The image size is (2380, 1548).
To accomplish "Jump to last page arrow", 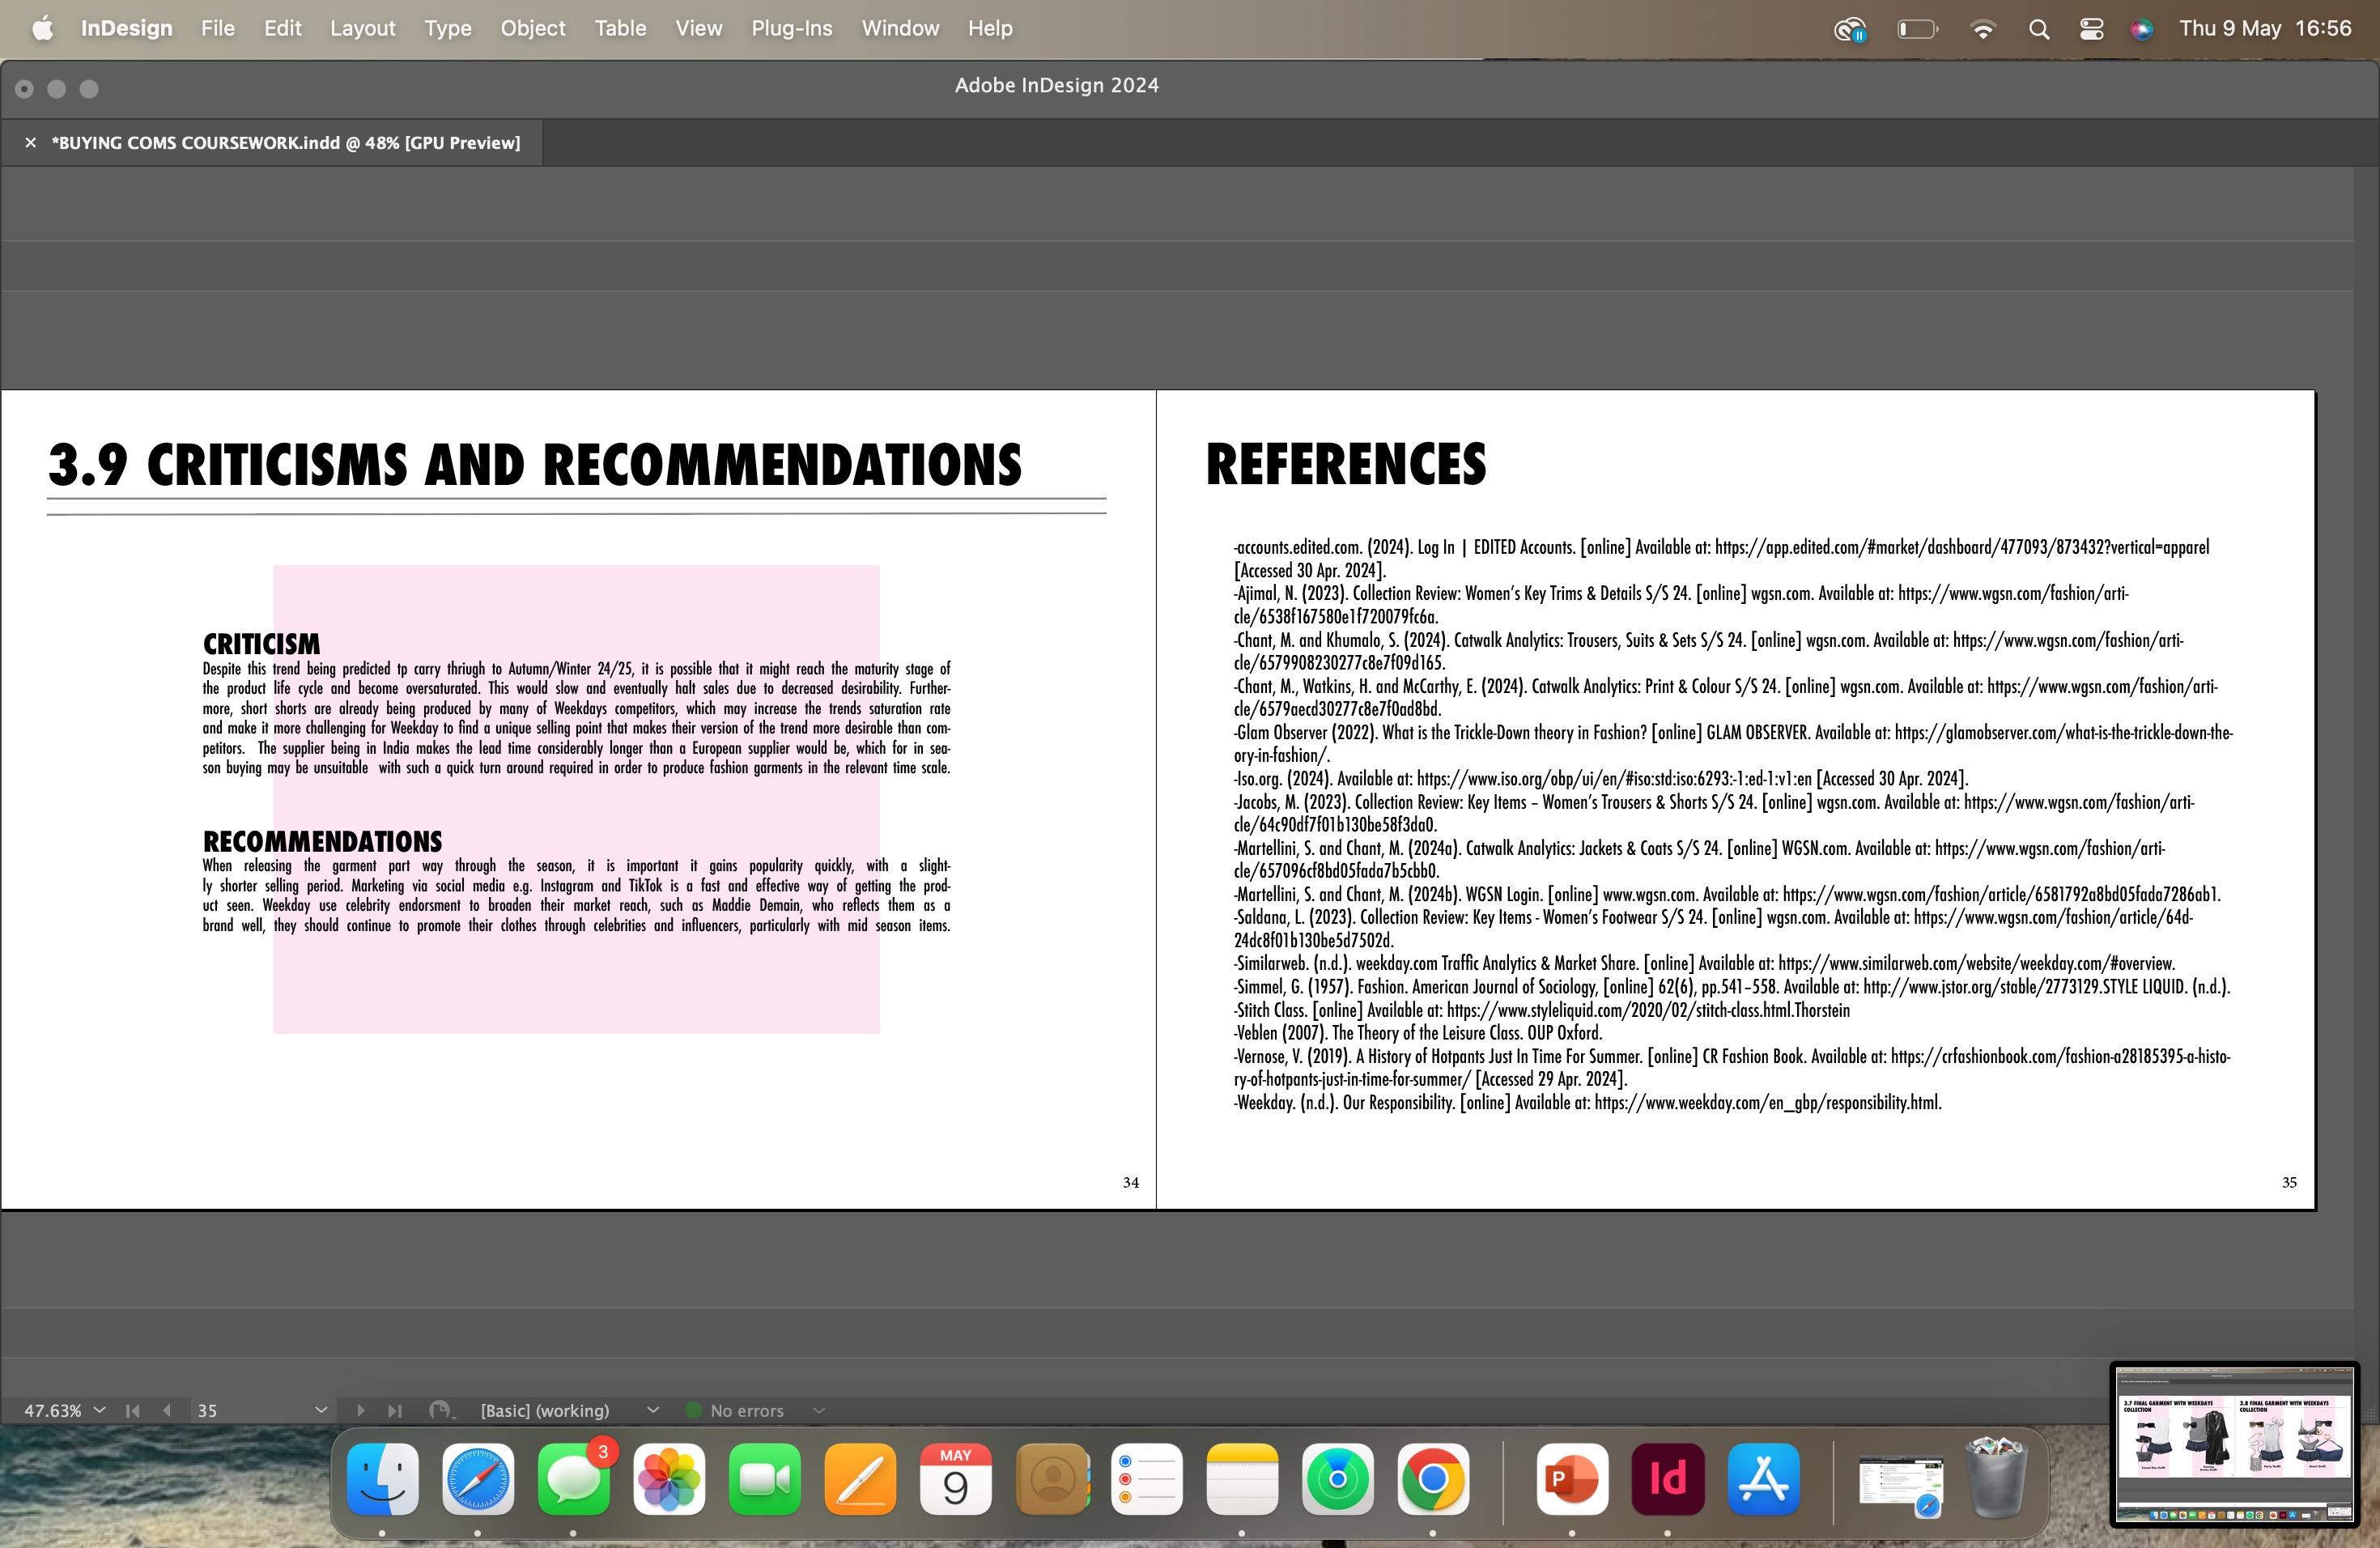I will tap(395, 1410).
